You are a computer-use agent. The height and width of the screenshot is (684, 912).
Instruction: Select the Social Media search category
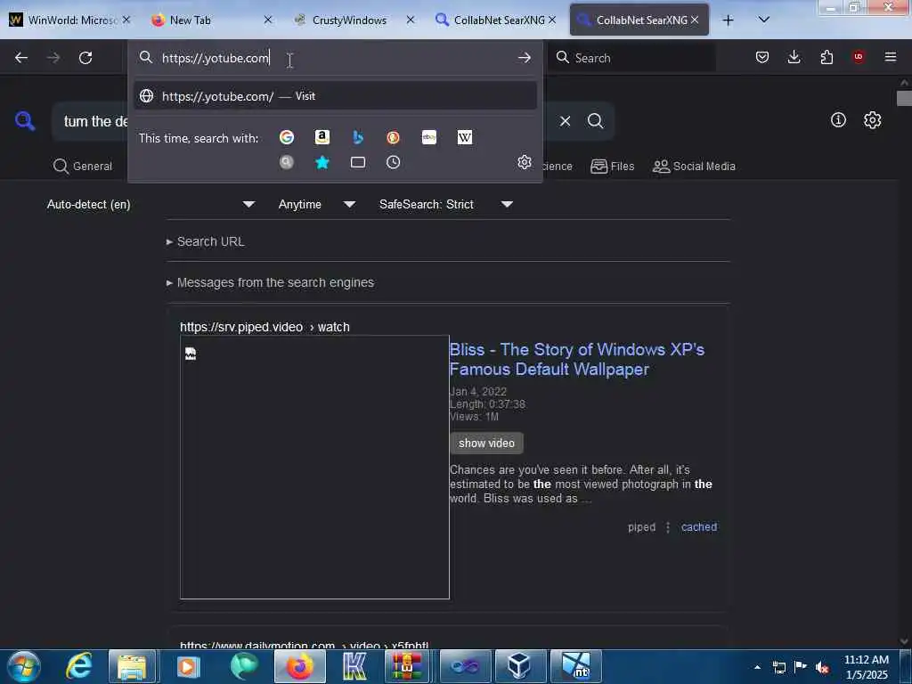click(x=694, y=167)
